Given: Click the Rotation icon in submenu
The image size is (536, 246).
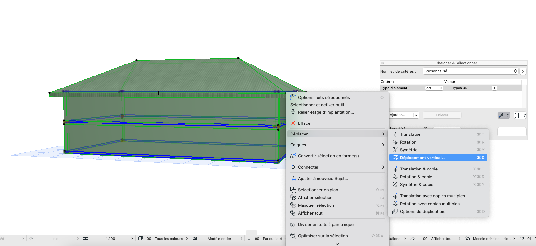Looking at the screenshot, I should 395,142.
